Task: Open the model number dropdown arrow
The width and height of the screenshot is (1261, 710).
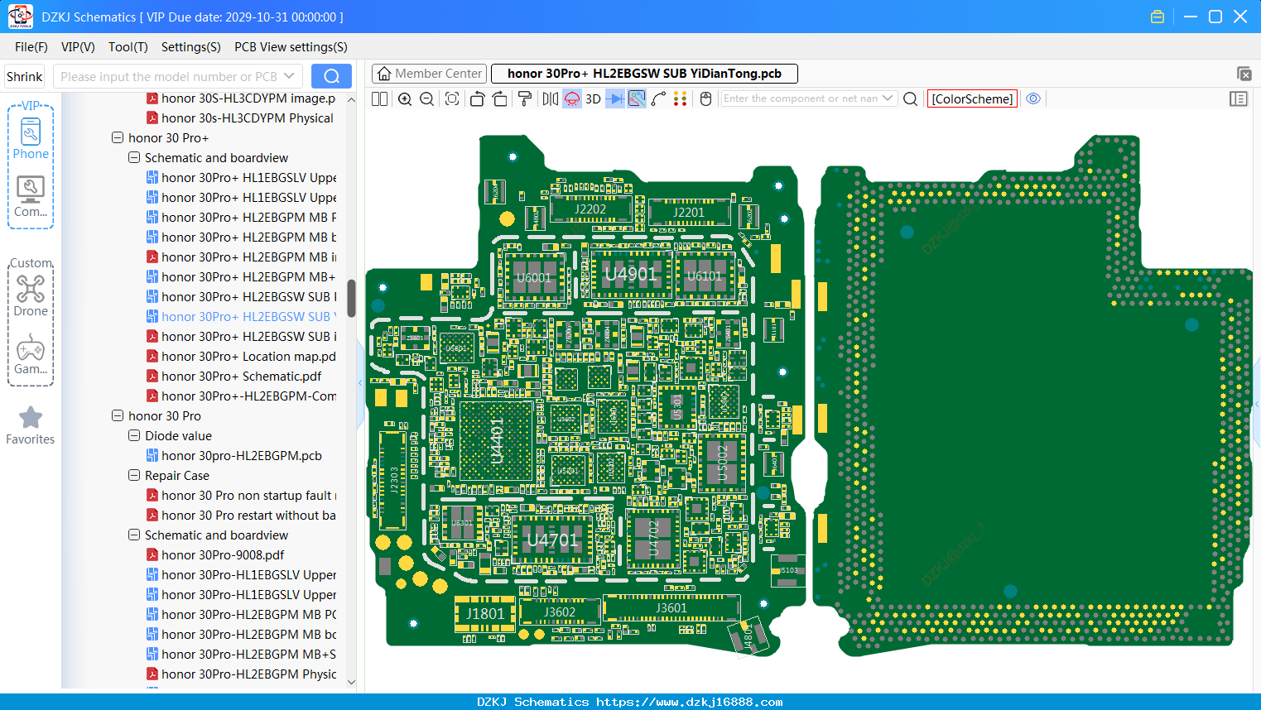Action: [x=289, y=76]
